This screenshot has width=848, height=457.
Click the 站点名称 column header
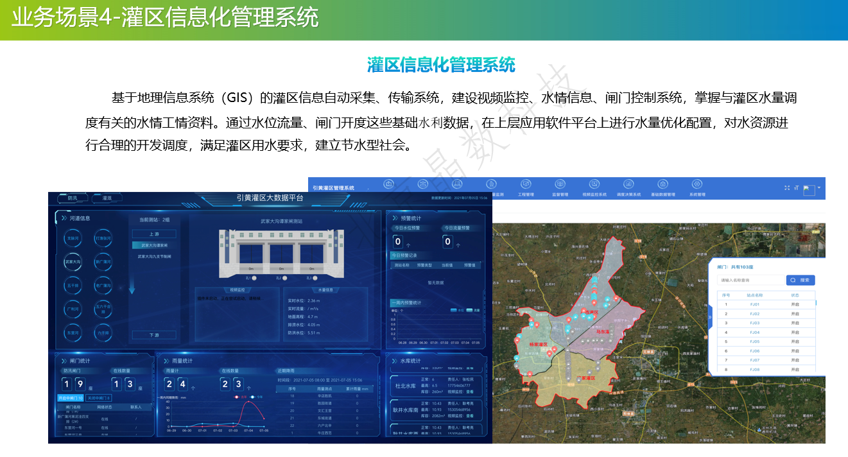(755, 295)
